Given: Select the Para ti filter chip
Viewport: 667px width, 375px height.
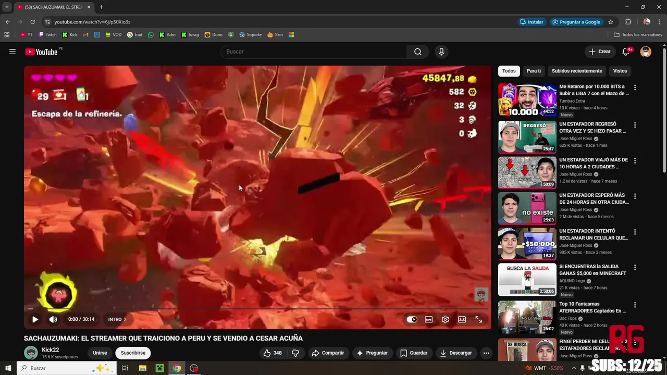Looking at the screenshot, I should (x=534, y=71).
